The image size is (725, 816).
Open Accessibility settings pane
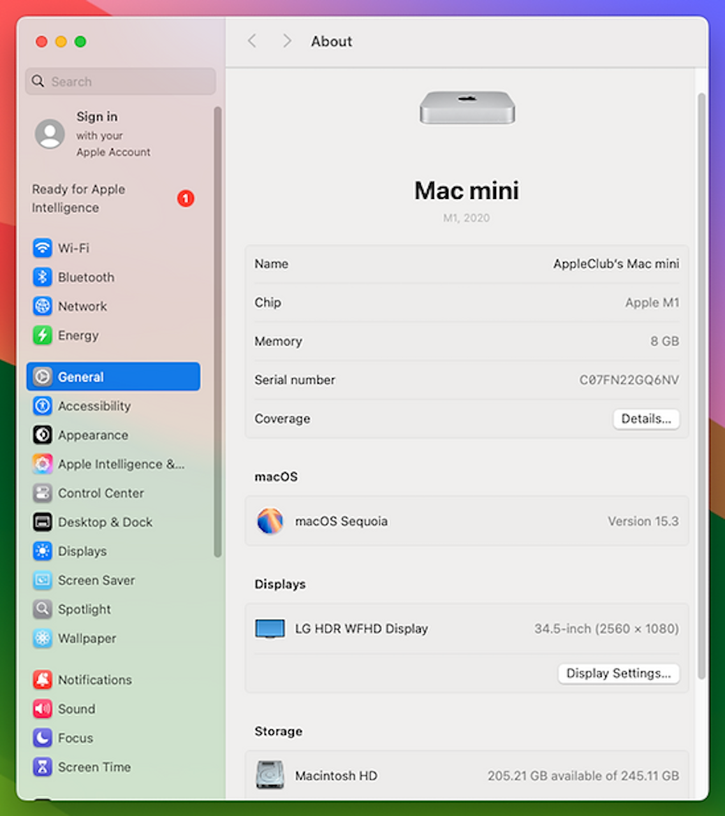click(114, 406)
